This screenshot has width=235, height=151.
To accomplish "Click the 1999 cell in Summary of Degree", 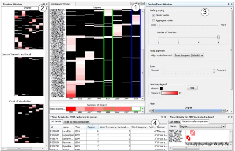I will (108, 109).
